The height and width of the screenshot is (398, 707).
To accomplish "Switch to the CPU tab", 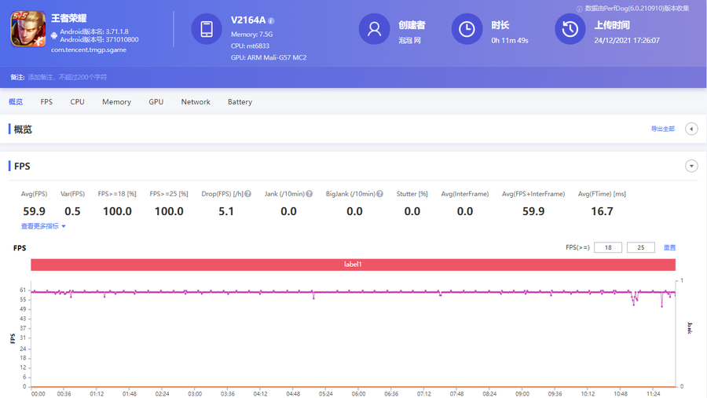I will pos(77,102).
